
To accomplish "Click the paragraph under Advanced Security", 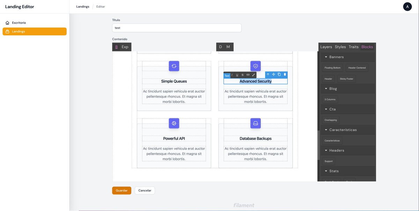I will [256, 97].
